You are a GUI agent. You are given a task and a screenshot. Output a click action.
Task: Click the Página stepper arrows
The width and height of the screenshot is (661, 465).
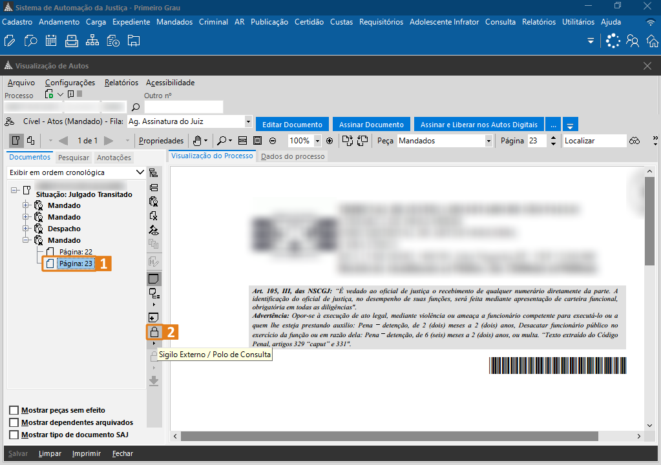click(554, 141)
